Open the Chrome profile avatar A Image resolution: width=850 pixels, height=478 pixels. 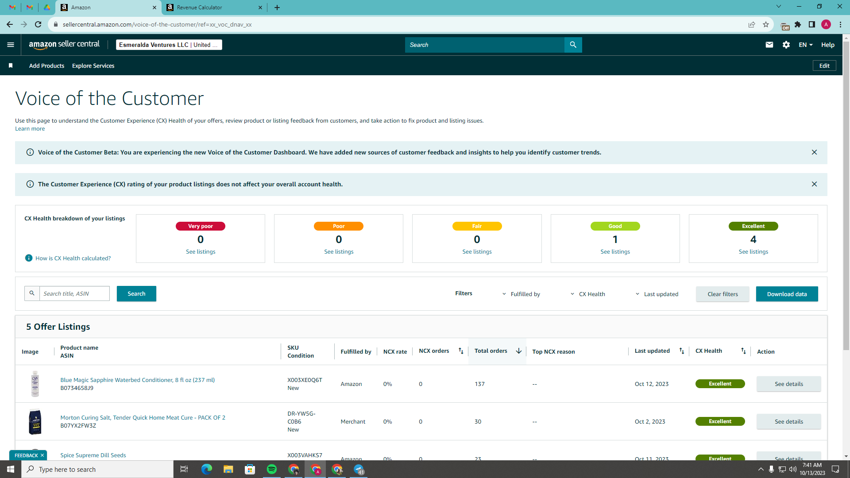point(826,24)
